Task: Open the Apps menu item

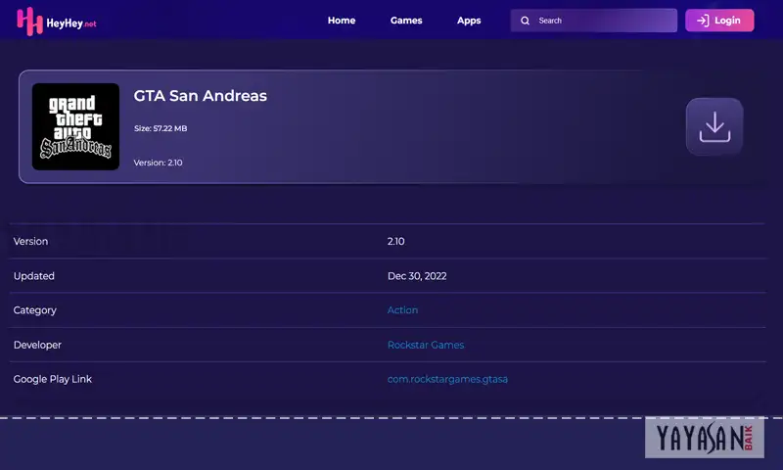Action: click(469, 21)
